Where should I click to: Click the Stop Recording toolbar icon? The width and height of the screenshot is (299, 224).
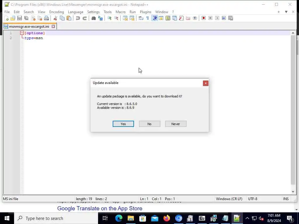tap(210, 18)
